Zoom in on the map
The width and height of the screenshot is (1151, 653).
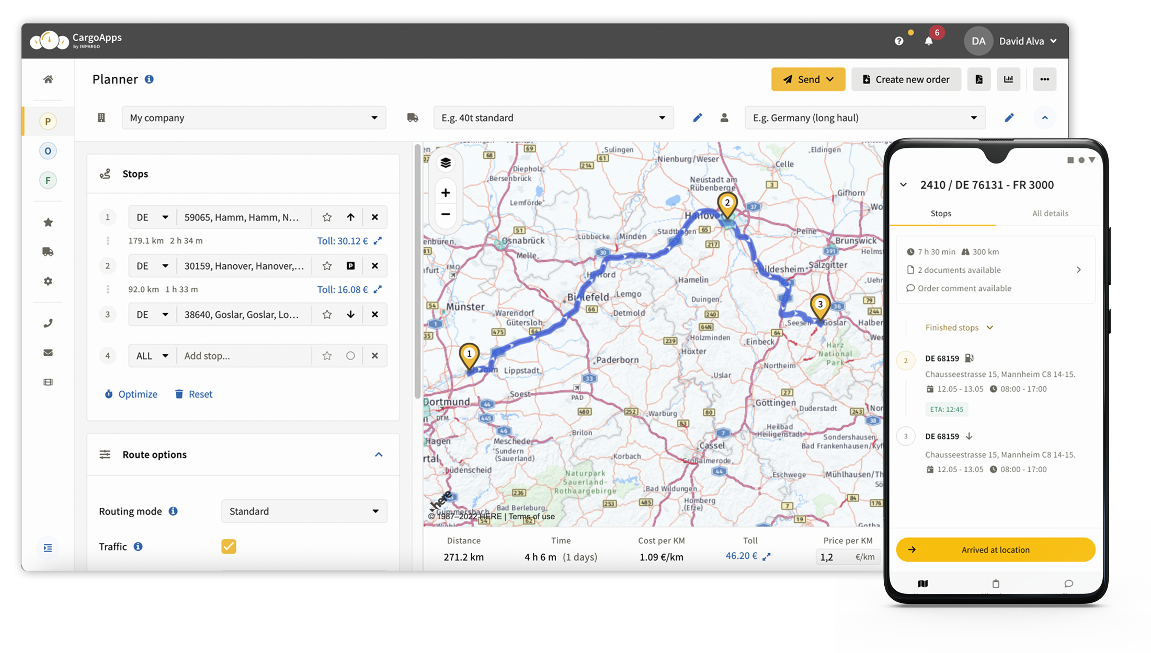coord(446,193)
